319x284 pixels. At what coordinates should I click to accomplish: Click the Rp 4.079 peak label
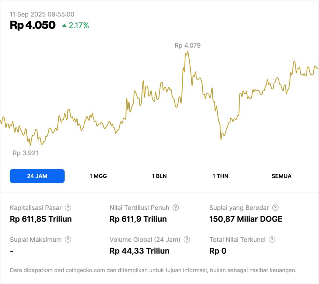click(188, 45)
